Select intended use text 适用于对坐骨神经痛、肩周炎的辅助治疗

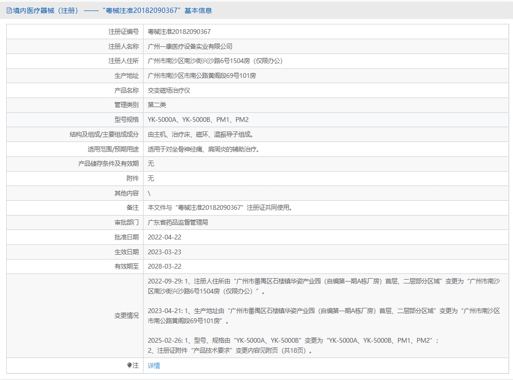204,149
